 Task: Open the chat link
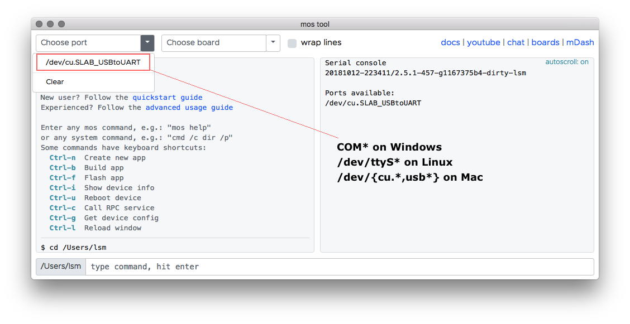[x=516, y=42]
